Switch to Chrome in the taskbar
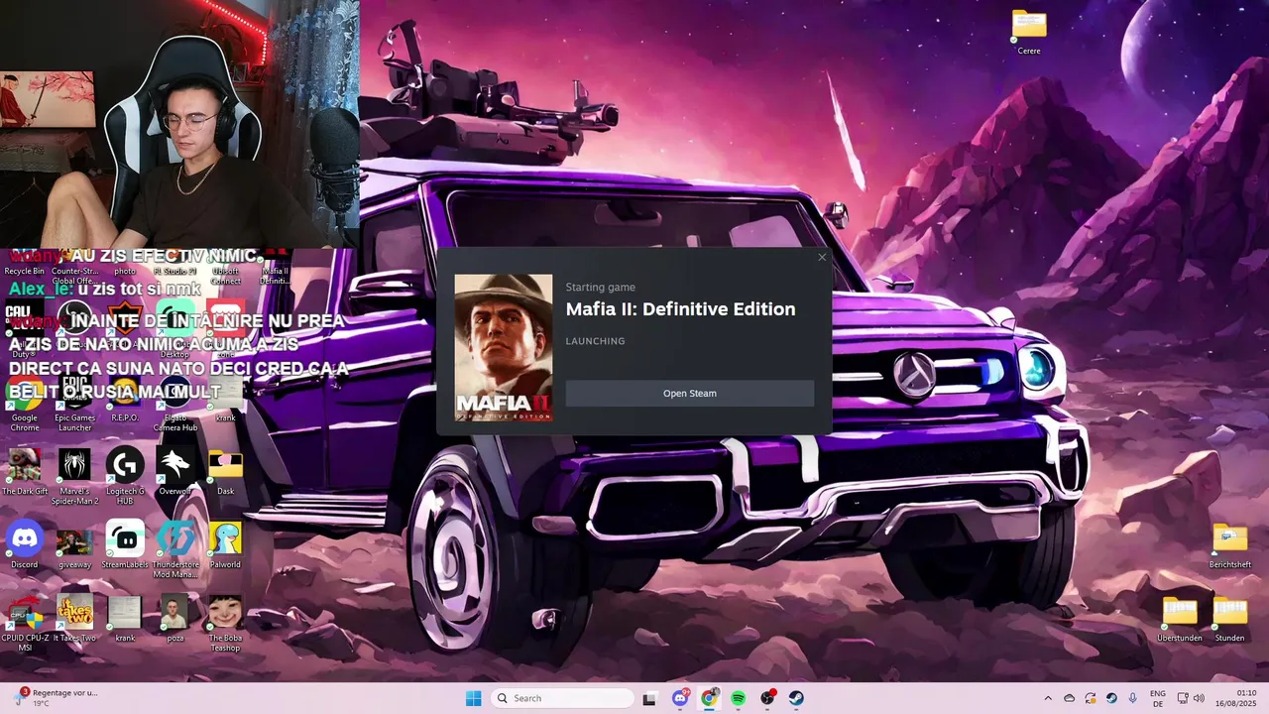1269x714 pixels. tap(709, 698)
